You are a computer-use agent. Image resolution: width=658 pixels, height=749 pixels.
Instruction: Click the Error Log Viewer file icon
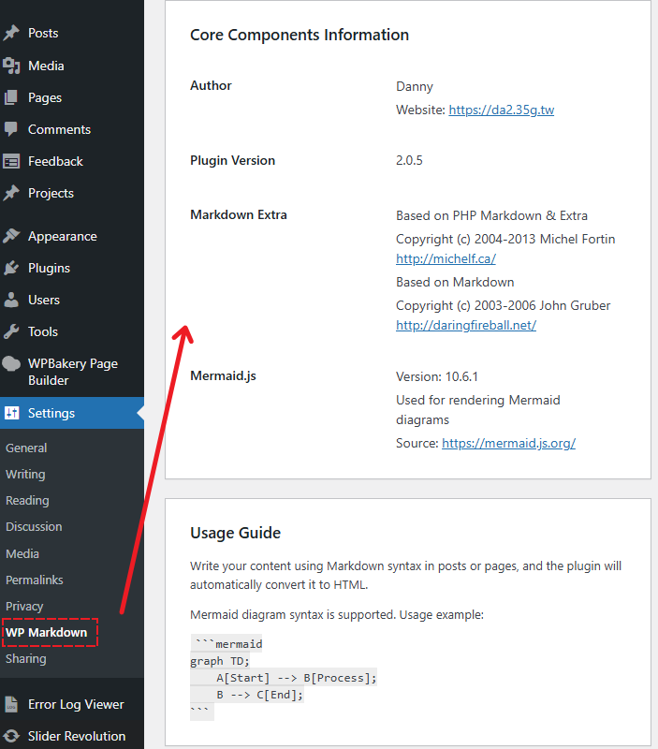[x=11, y=704]
